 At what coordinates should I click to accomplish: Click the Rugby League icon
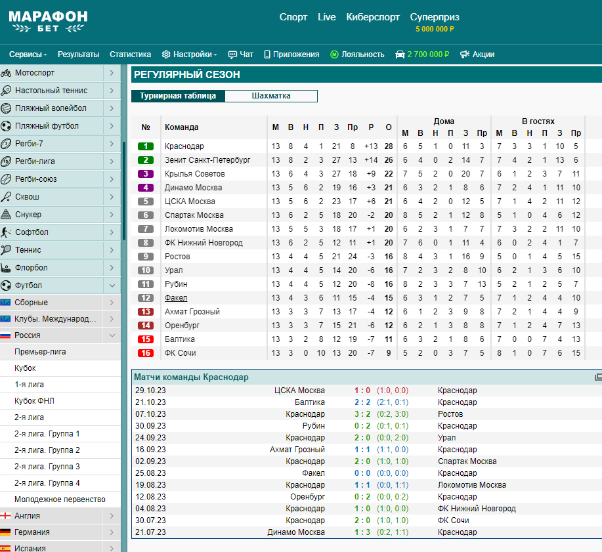coord(6,161)
